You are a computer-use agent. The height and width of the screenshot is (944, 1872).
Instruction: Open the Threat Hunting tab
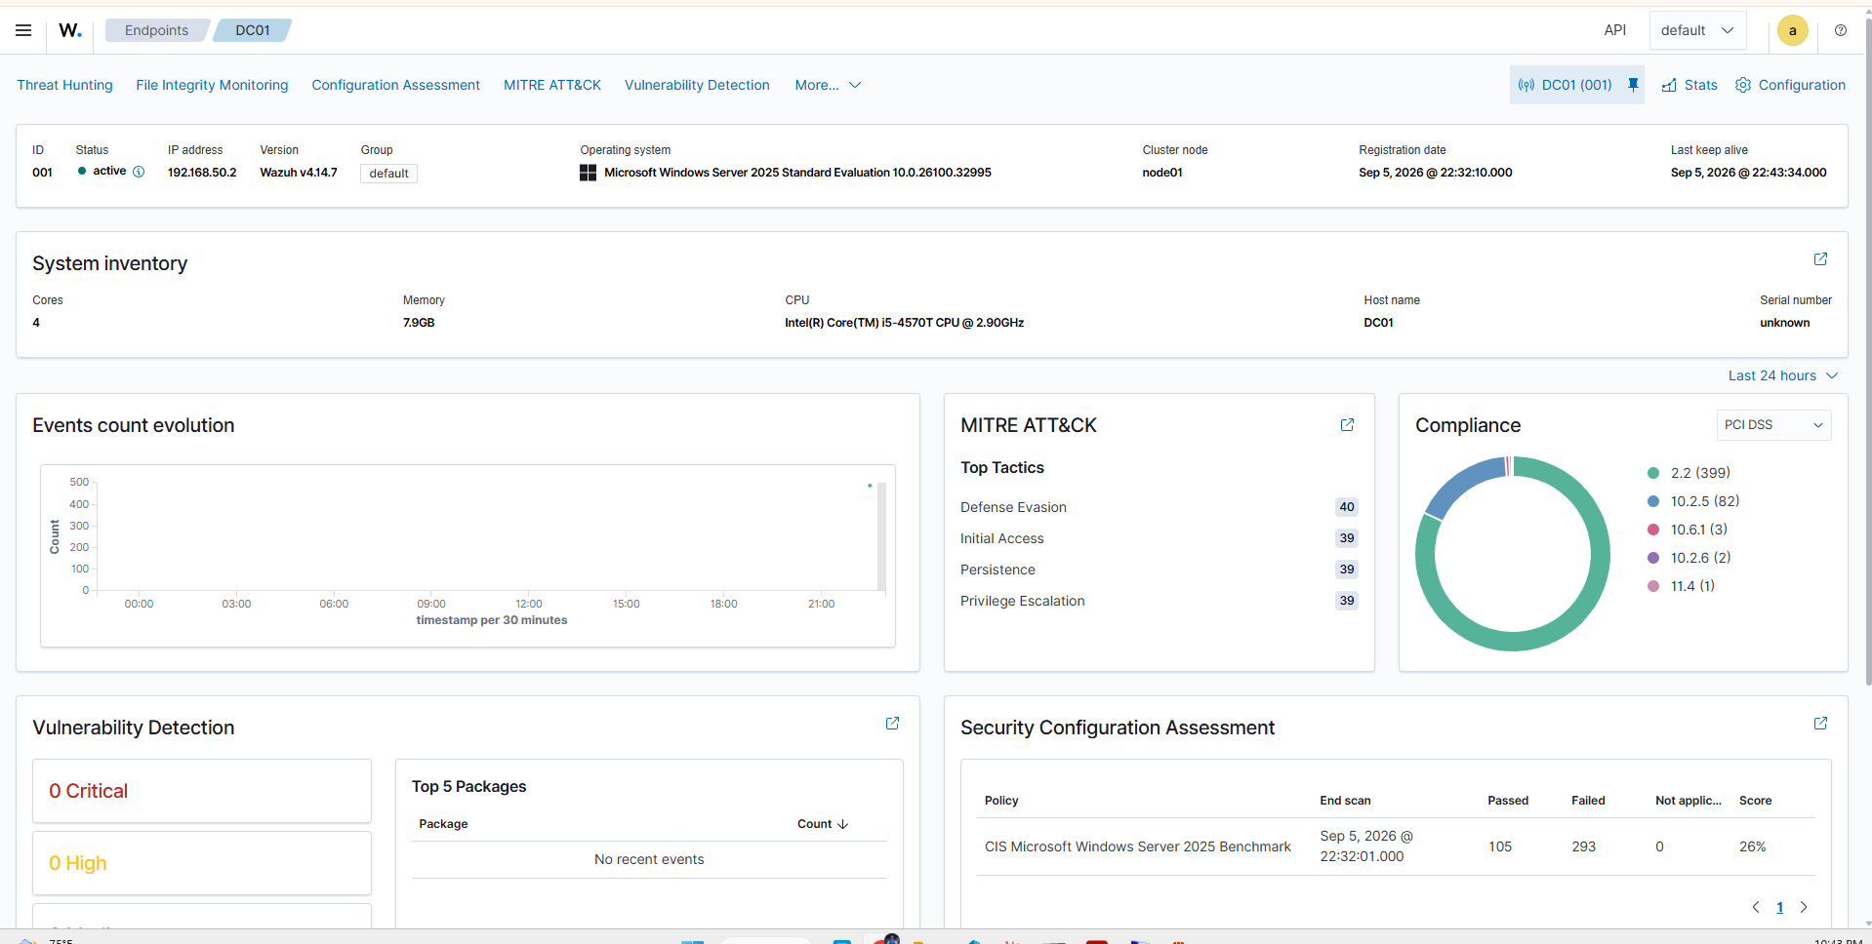pyautogui.click(x=64, y=85)
